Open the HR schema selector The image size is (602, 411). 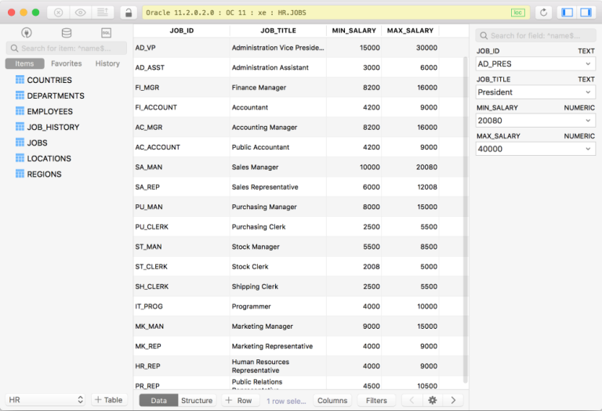coord(45,400)
